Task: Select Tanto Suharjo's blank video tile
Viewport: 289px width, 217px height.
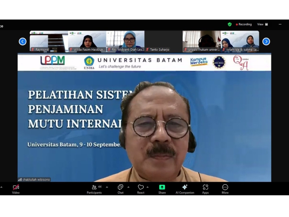Action: click(164, 42)
